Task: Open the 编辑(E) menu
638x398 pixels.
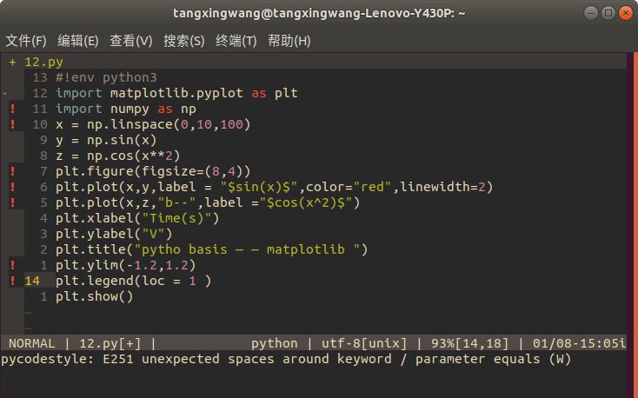Action: click(x=78, y=41)
